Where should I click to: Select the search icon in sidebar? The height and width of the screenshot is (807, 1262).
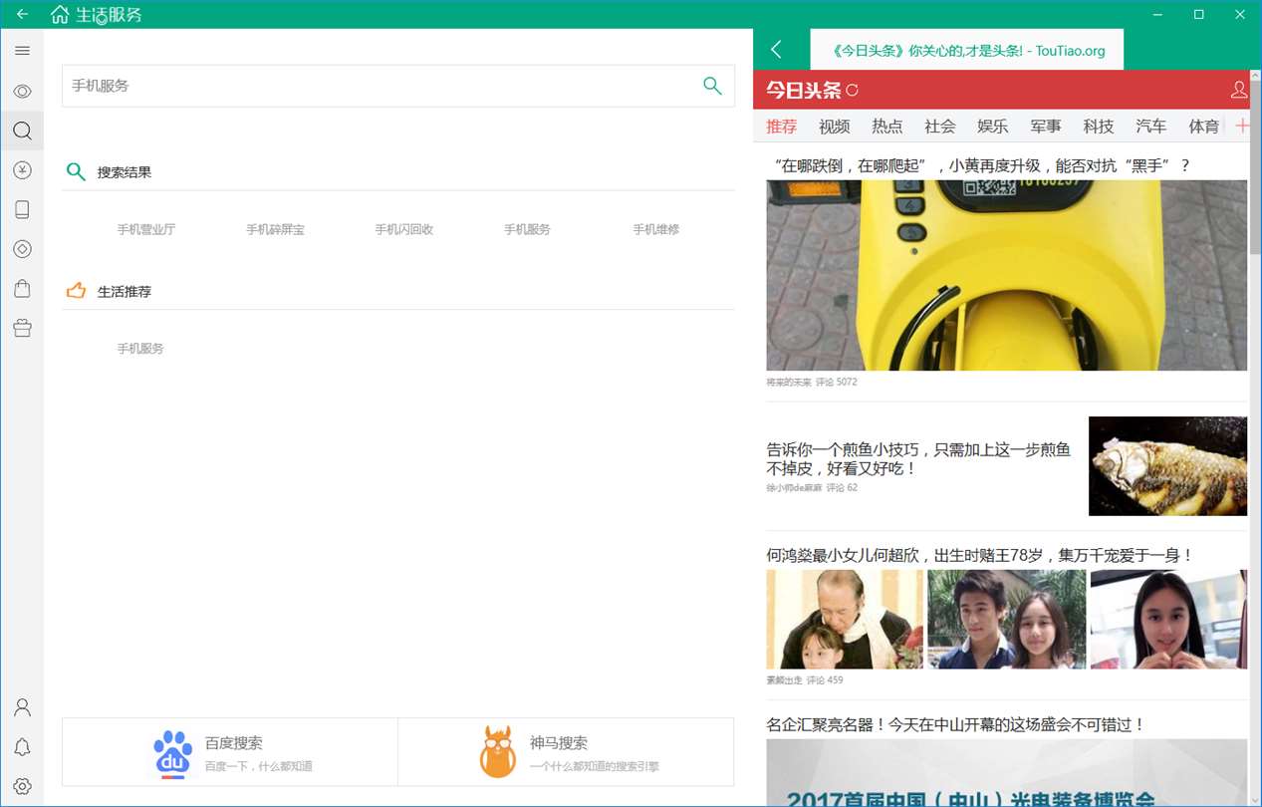pyautogui.click(x=22, y=131)
